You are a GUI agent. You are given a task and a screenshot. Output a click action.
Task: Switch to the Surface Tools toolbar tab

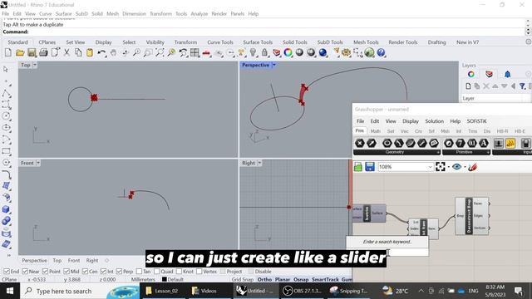coord(258,42)
